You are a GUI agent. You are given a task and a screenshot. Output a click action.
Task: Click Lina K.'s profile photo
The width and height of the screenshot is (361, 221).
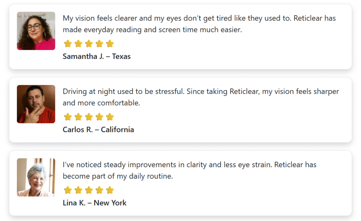[x=36, y=177]
